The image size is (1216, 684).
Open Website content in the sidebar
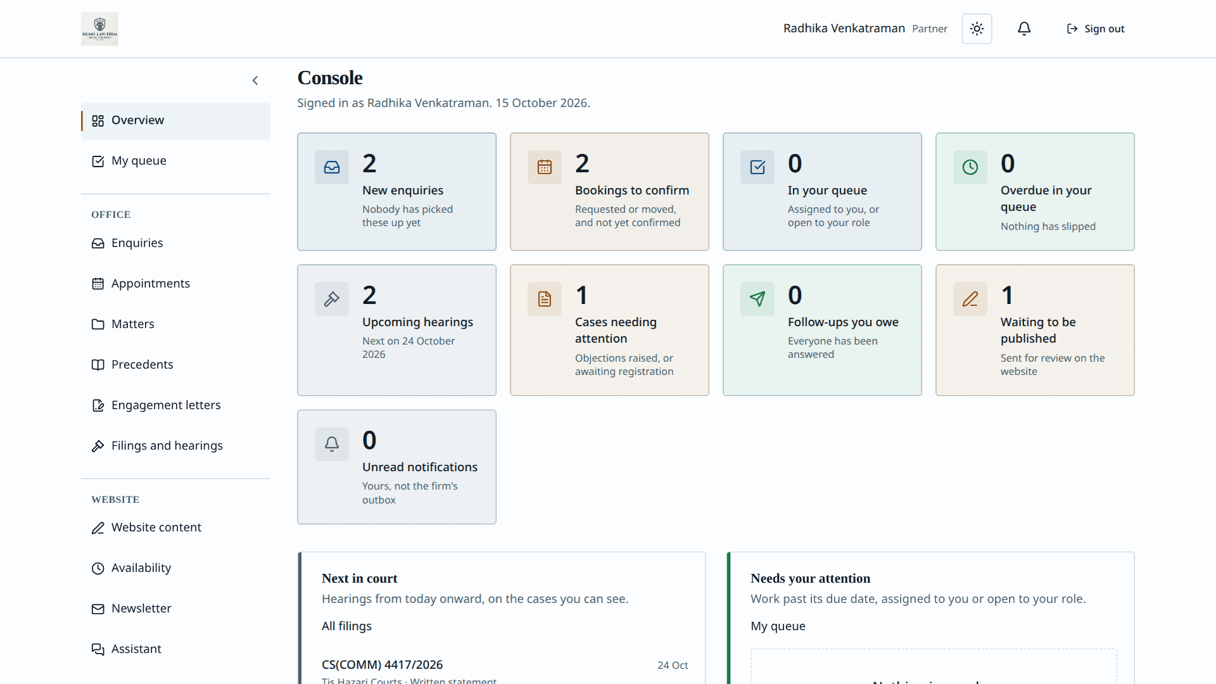[x=175, y=528]
